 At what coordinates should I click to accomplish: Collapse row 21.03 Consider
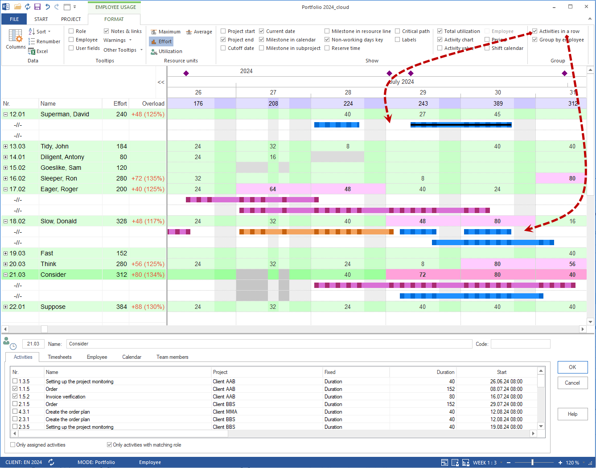point(5,275)
